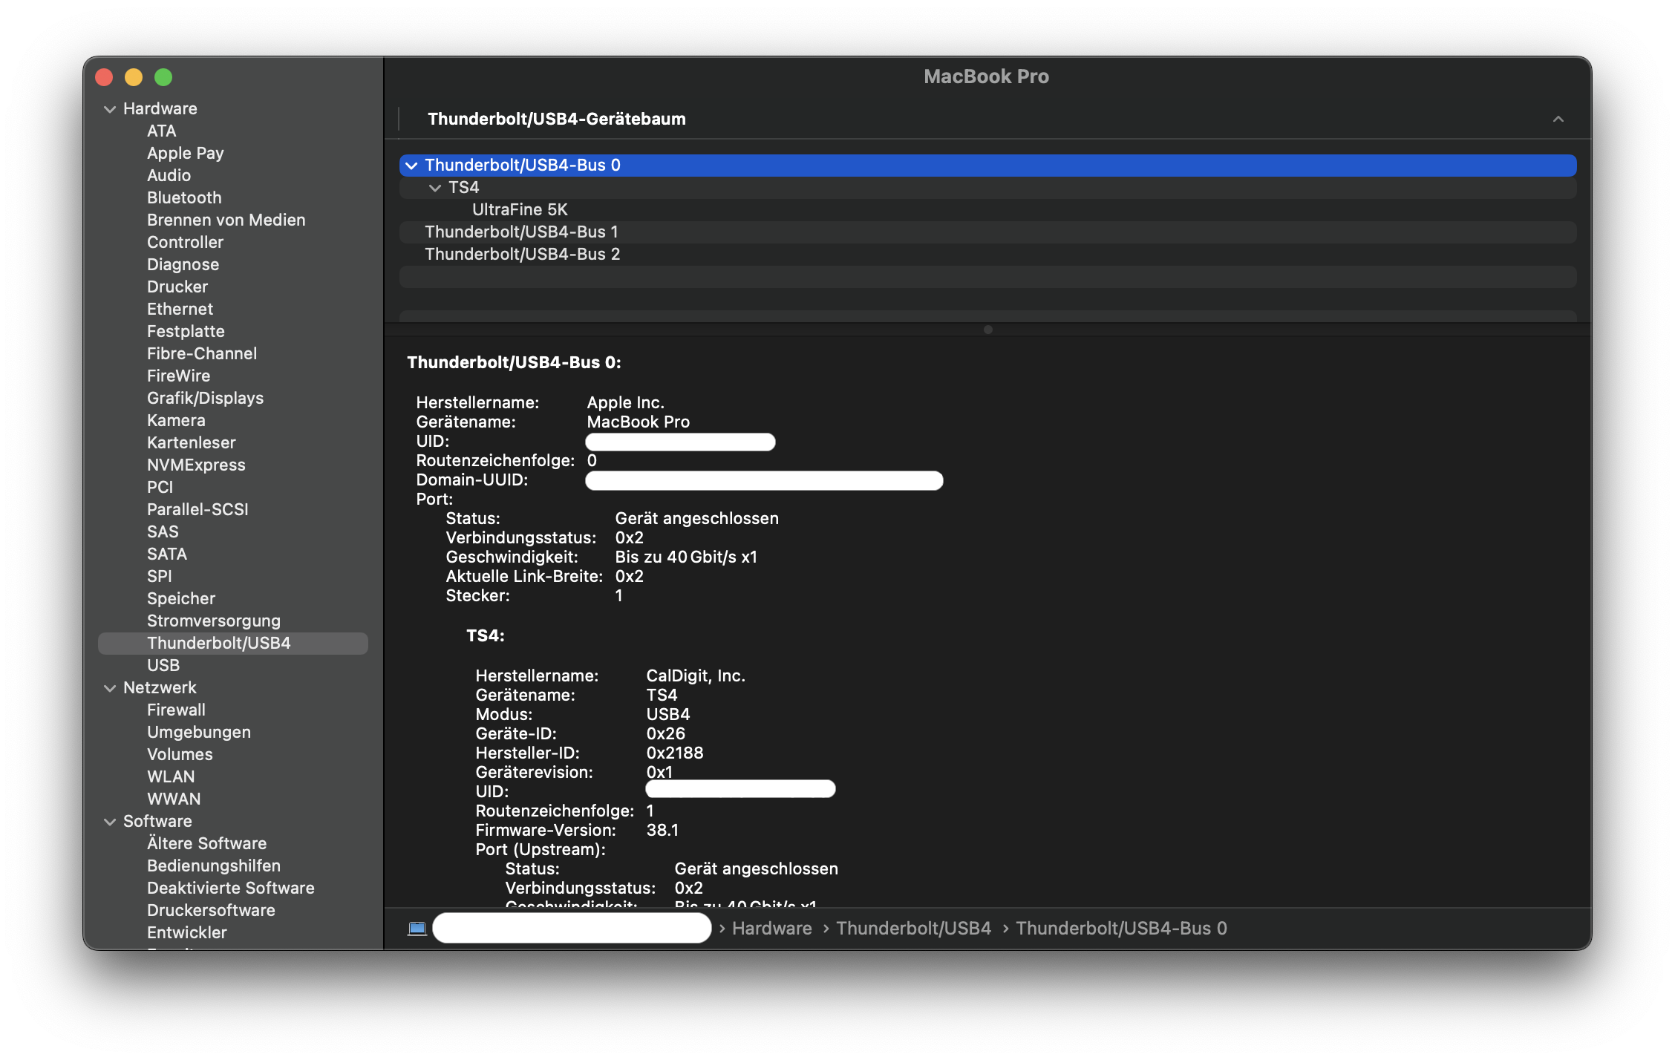Click the green full-screen window button
This screenshot has height=1060, width=1675.
pyautogui.click(x=163, y=77)
